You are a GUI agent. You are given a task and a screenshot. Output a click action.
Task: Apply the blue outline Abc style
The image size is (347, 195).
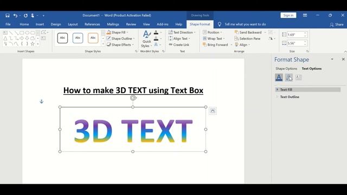[78, 38]
